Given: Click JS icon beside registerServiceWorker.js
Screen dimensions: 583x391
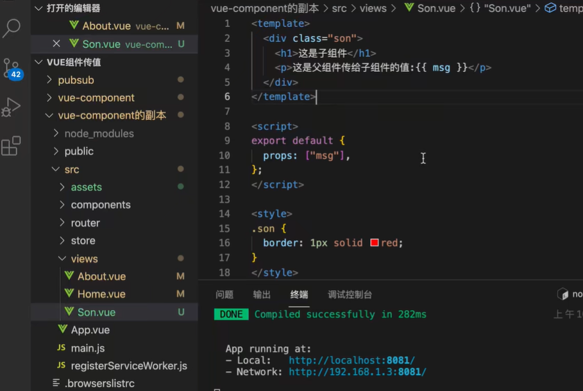Looking at the screenshot, I should [x=62, y=365].
